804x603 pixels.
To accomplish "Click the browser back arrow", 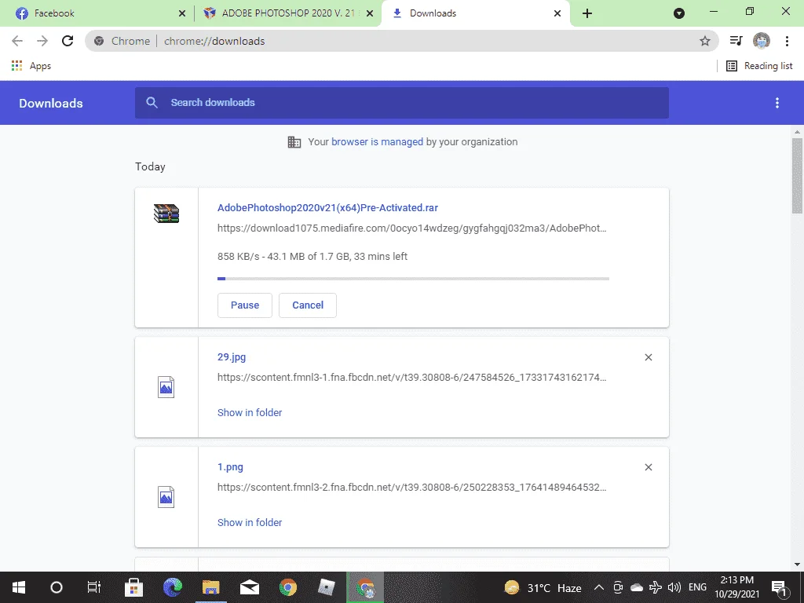I will point(17,41).
